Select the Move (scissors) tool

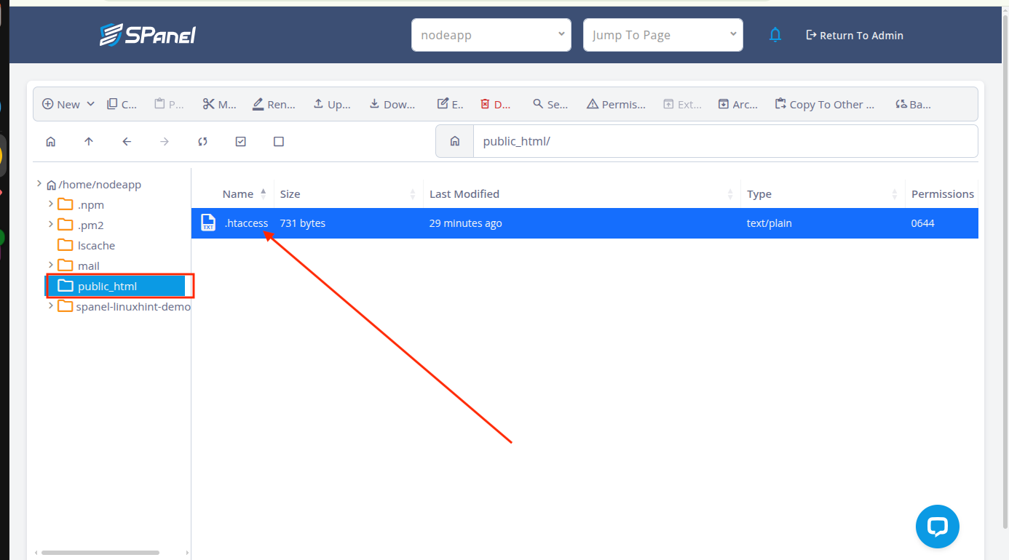[219, 104]
